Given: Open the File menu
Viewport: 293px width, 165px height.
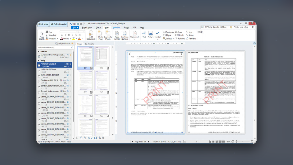Looking at the screenshot, I should point(75,27).
